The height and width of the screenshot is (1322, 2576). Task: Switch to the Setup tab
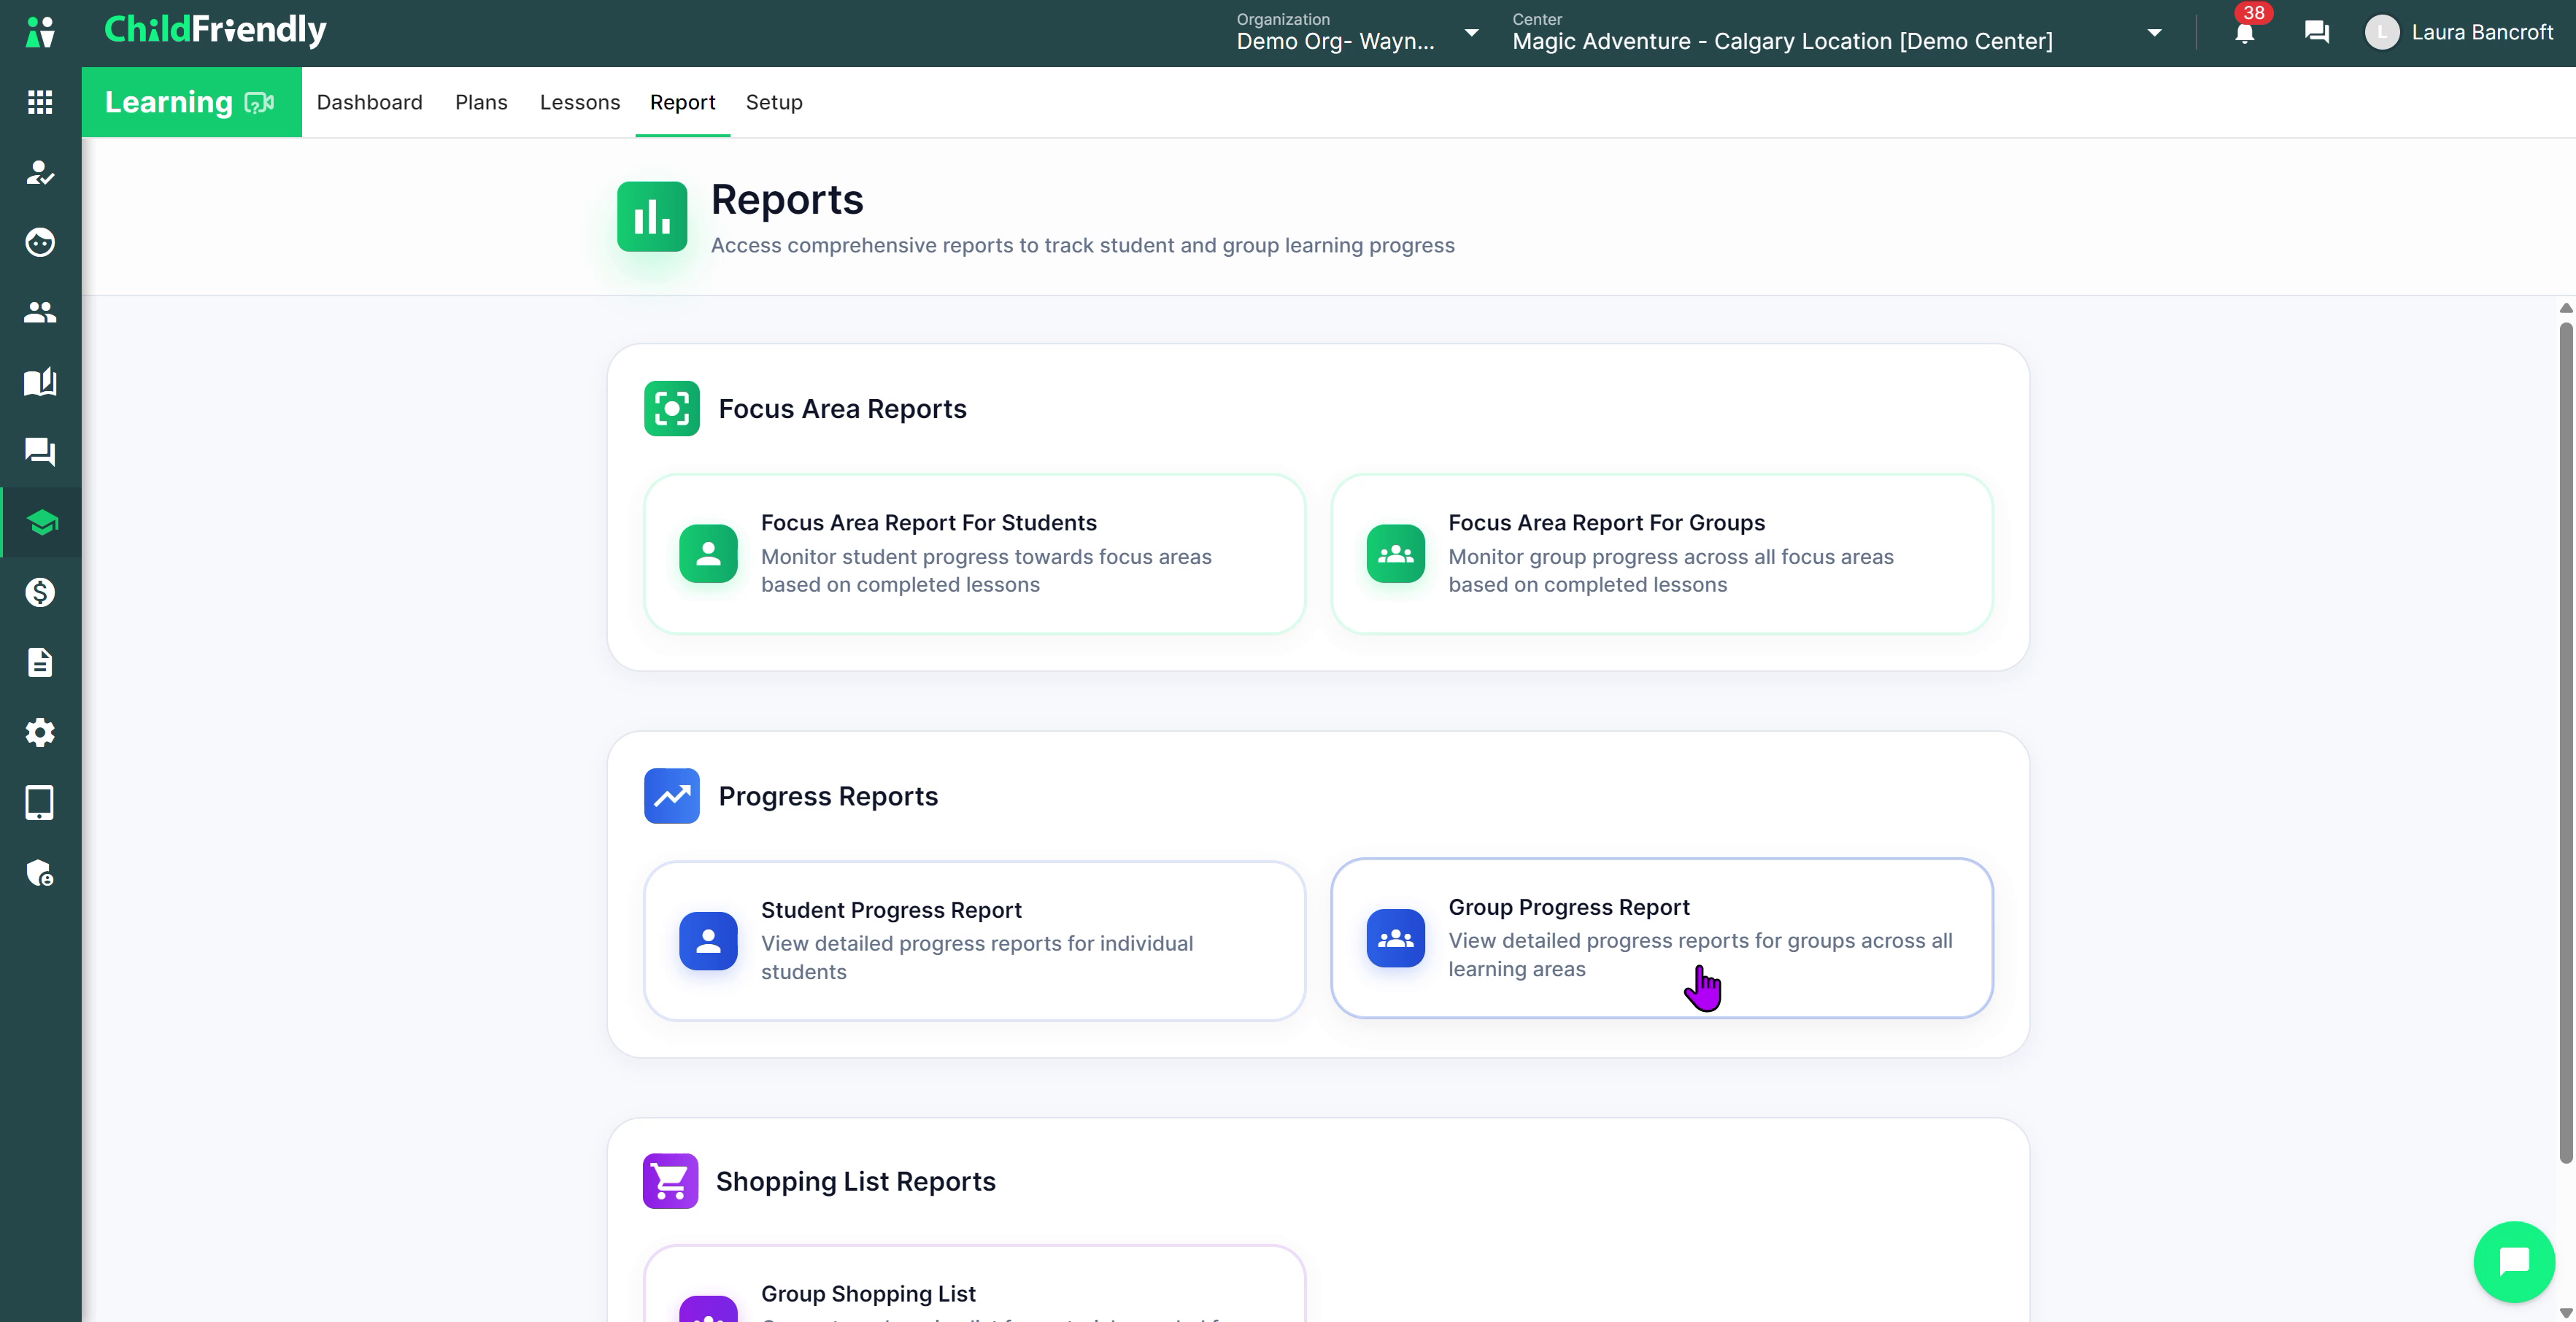click(774, 102)
